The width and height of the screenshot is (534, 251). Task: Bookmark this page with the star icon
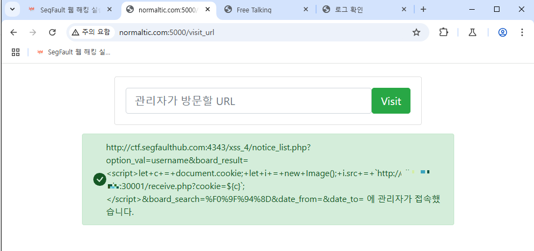[x=416, y=32]
